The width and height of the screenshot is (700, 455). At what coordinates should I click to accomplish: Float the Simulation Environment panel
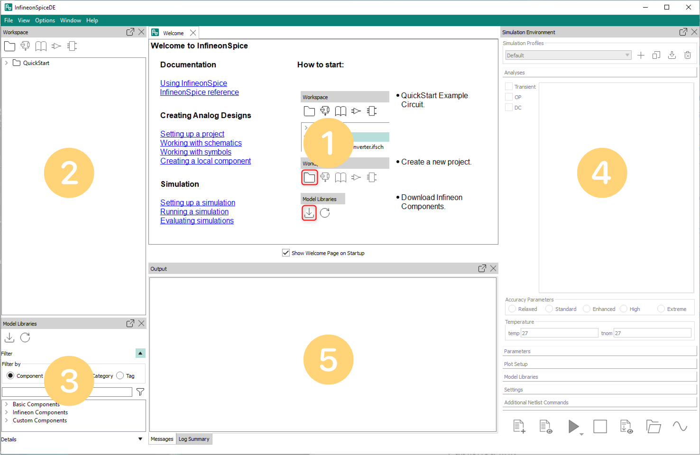click(683, 32)
